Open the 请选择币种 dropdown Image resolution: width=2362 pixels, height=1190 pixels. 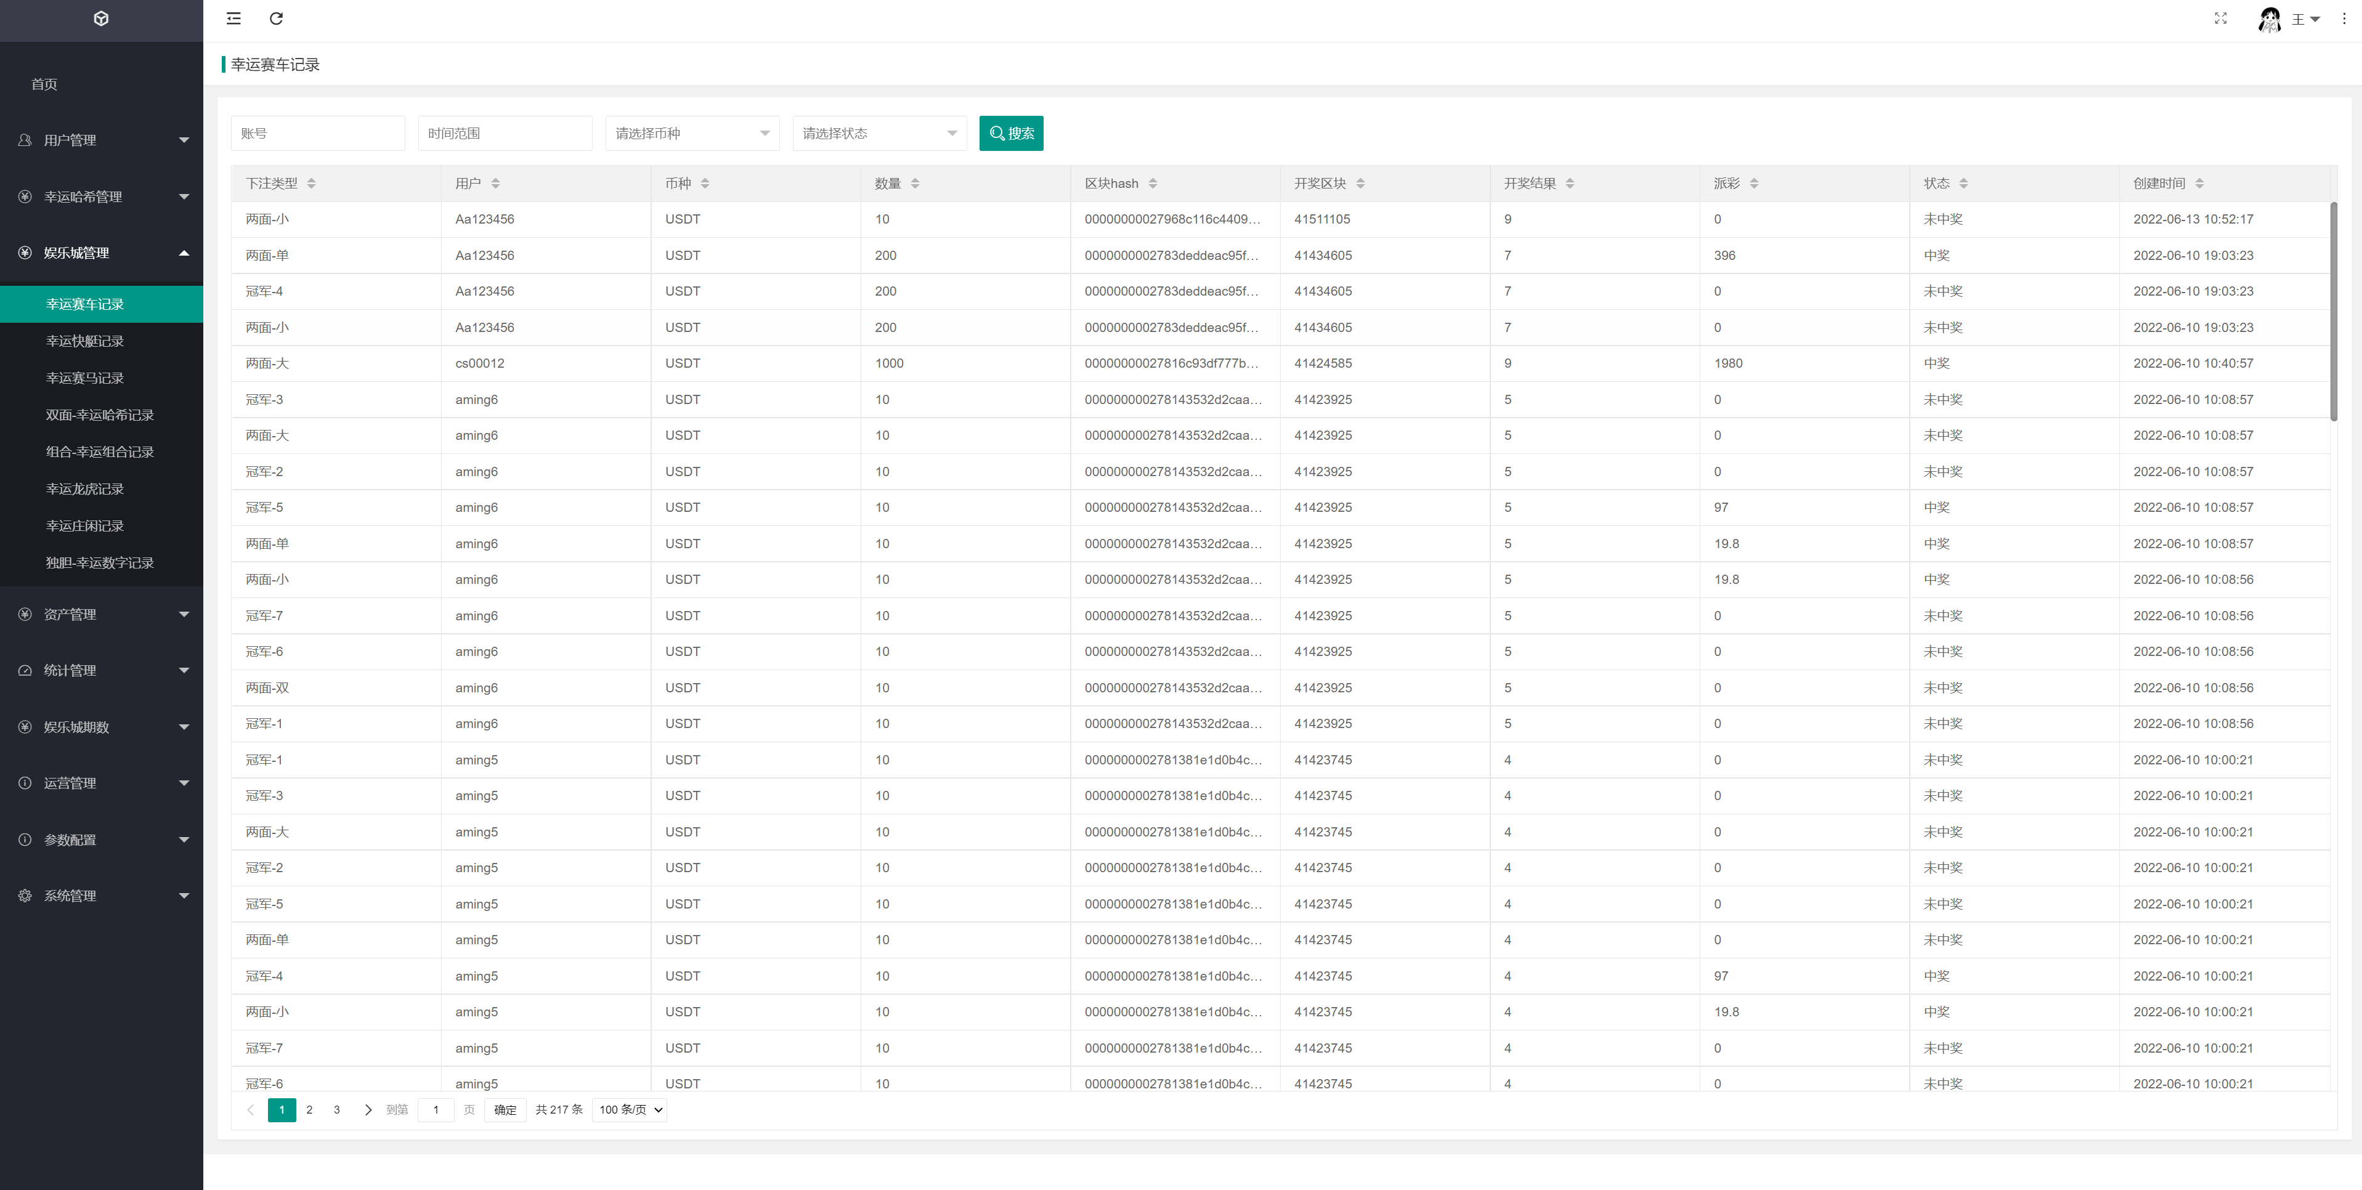point(691,133)
